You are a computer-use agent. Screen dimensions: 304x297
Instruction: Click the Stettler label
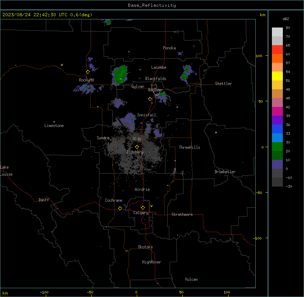point(224,84)
